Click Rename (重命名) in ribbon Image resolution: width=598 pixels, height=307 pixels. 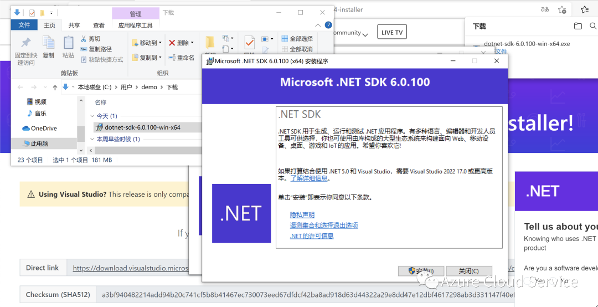[182, 58]
